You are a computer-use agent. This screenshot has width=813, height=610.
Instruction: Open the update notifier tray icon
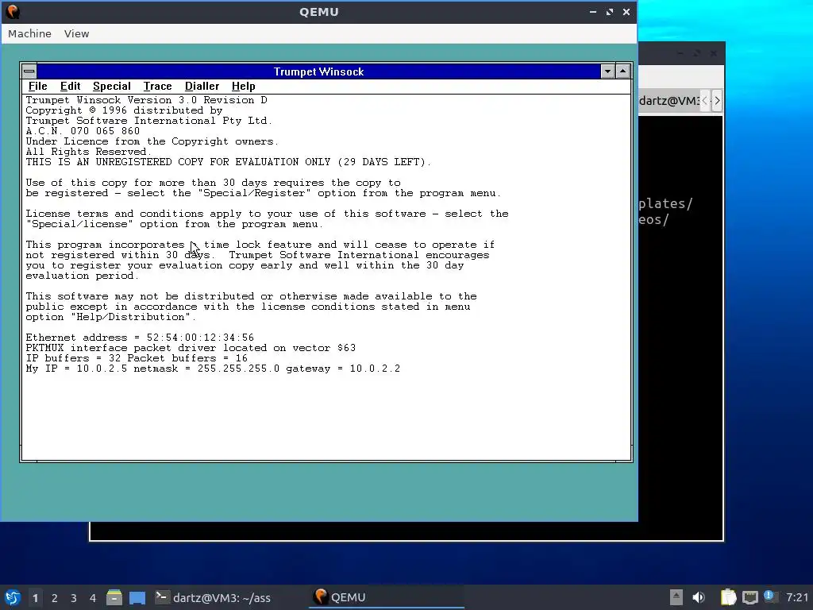[x=770, y=597]
